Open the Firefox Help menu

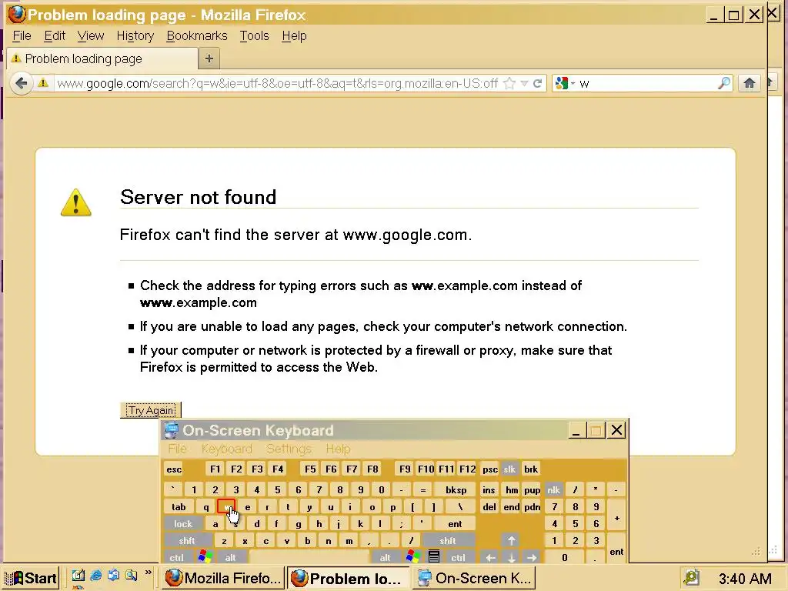tap(294, 35)
